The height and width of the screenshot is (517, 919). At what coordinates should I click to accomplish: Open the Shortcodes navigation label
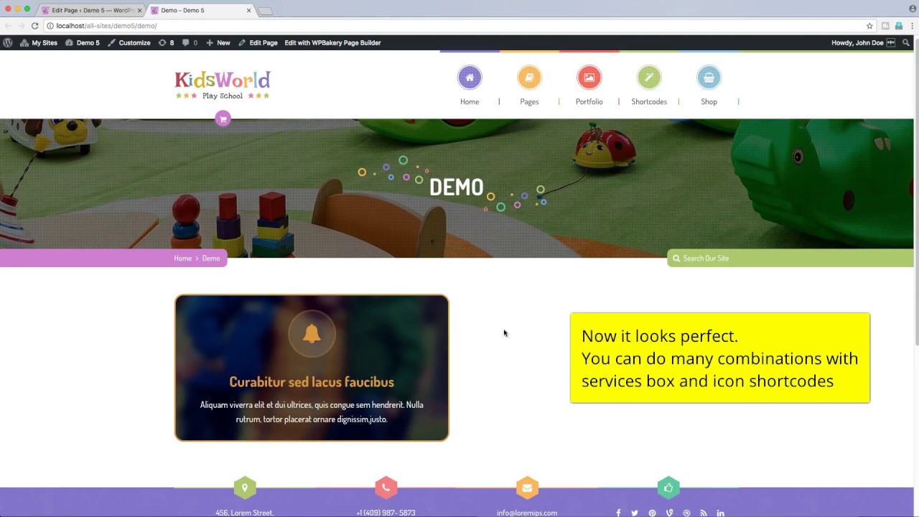point(649,101)
